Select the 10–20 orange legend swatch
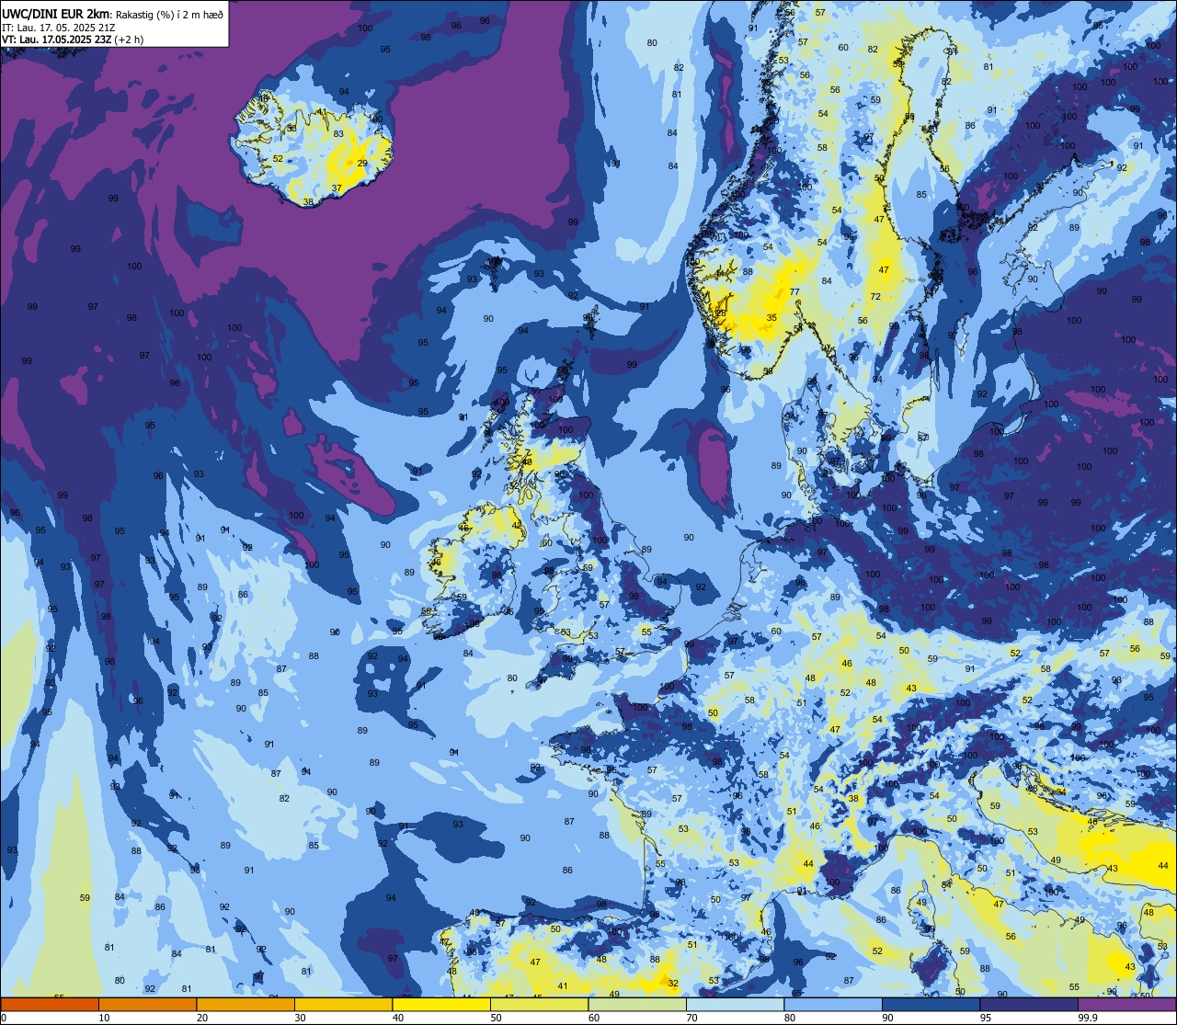Screen dimensions: 1177x1025 tap(147, 1005)
